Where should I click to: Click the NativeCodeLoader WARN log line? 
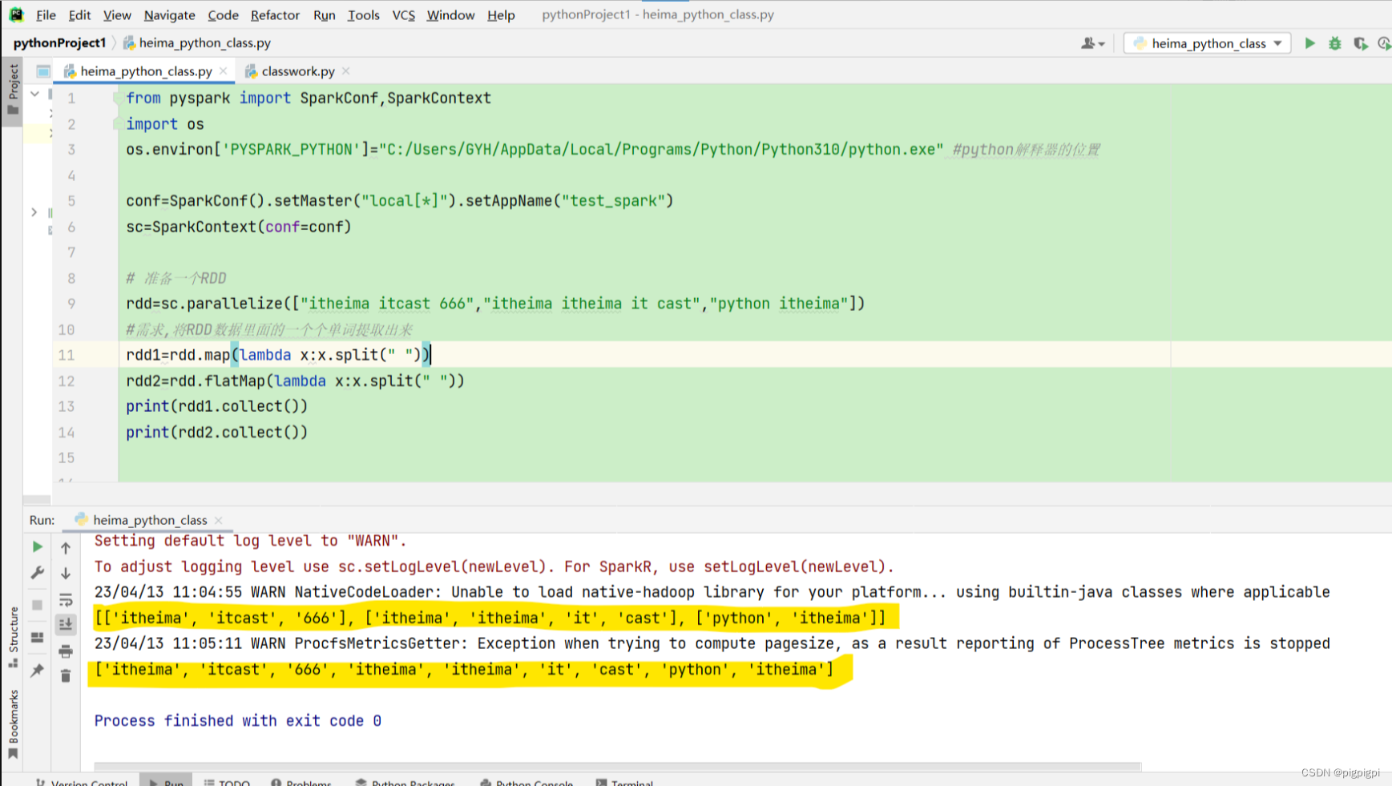(712, 592)
